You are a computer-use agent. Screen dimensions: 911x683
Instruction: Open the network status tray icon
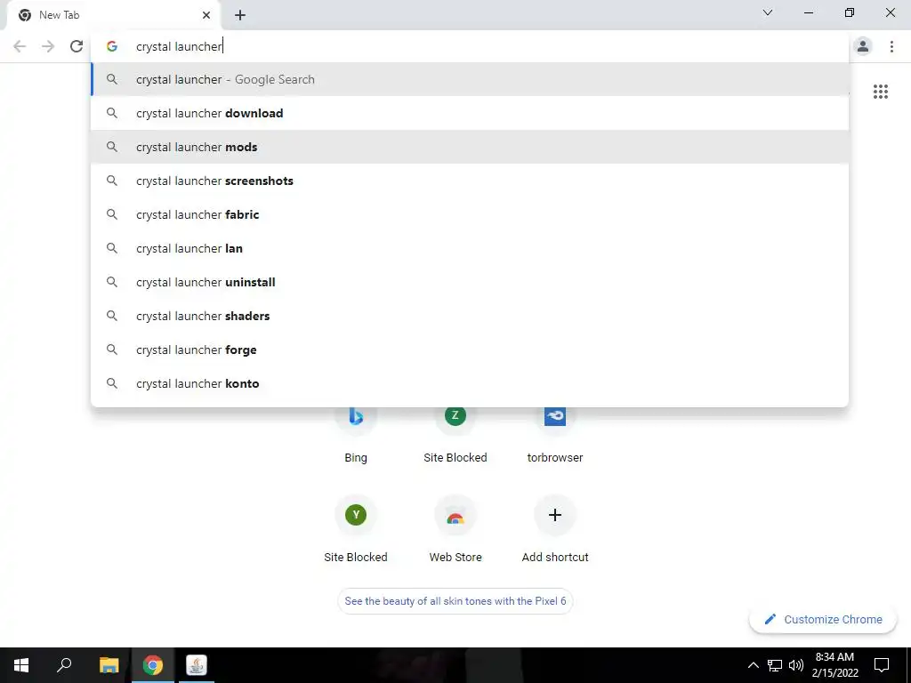tap(775, 665)
